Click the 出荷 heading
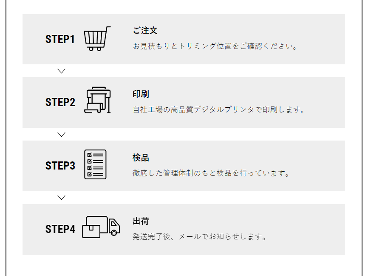 (x=141, y=221)
